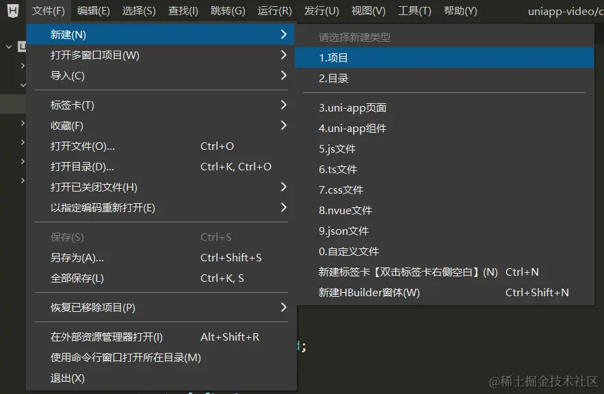604x394 pixels.
Task: Expand the 新建(N) submenu arrow
Action: point(283,34)
